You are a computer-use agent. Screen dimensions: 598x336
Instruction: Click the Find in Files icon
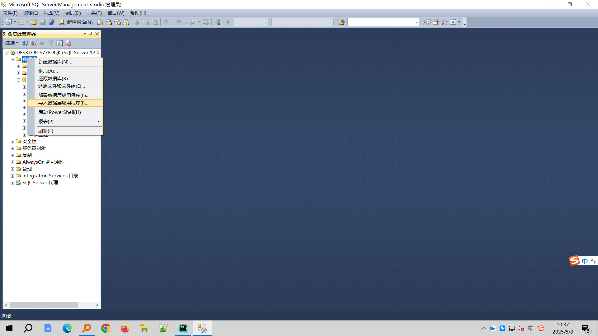(x=341, y=22)
